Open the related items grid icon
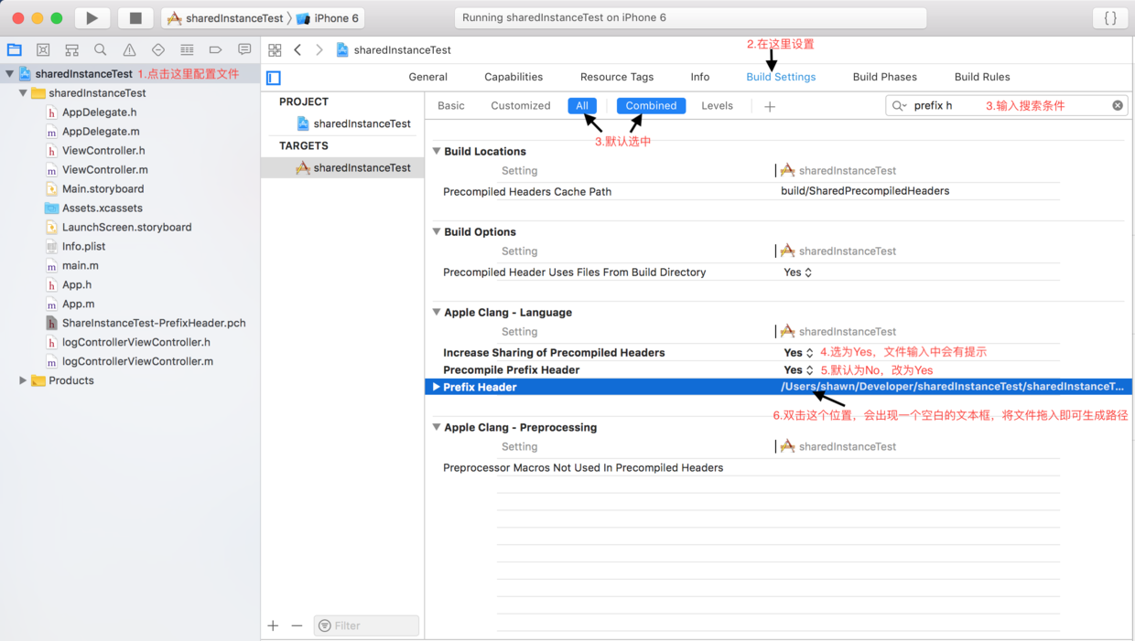Image resolution: width=1135 pixels, height=641 pixels. (x=275, y=50)
